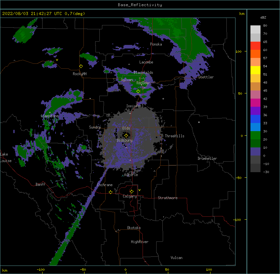Click the Innisfail city label

(135, 106)
